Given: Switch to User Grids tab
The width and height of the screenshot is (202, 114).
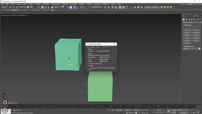Looking at the screenshot, I should coord(105,47).
